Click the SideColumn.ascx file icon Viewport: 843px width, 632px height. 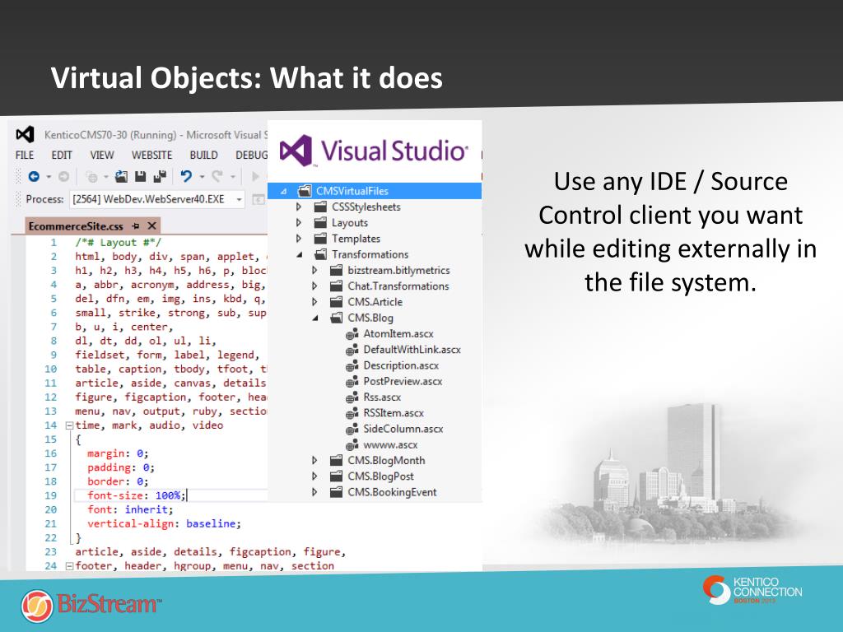[x=352, y=430]
